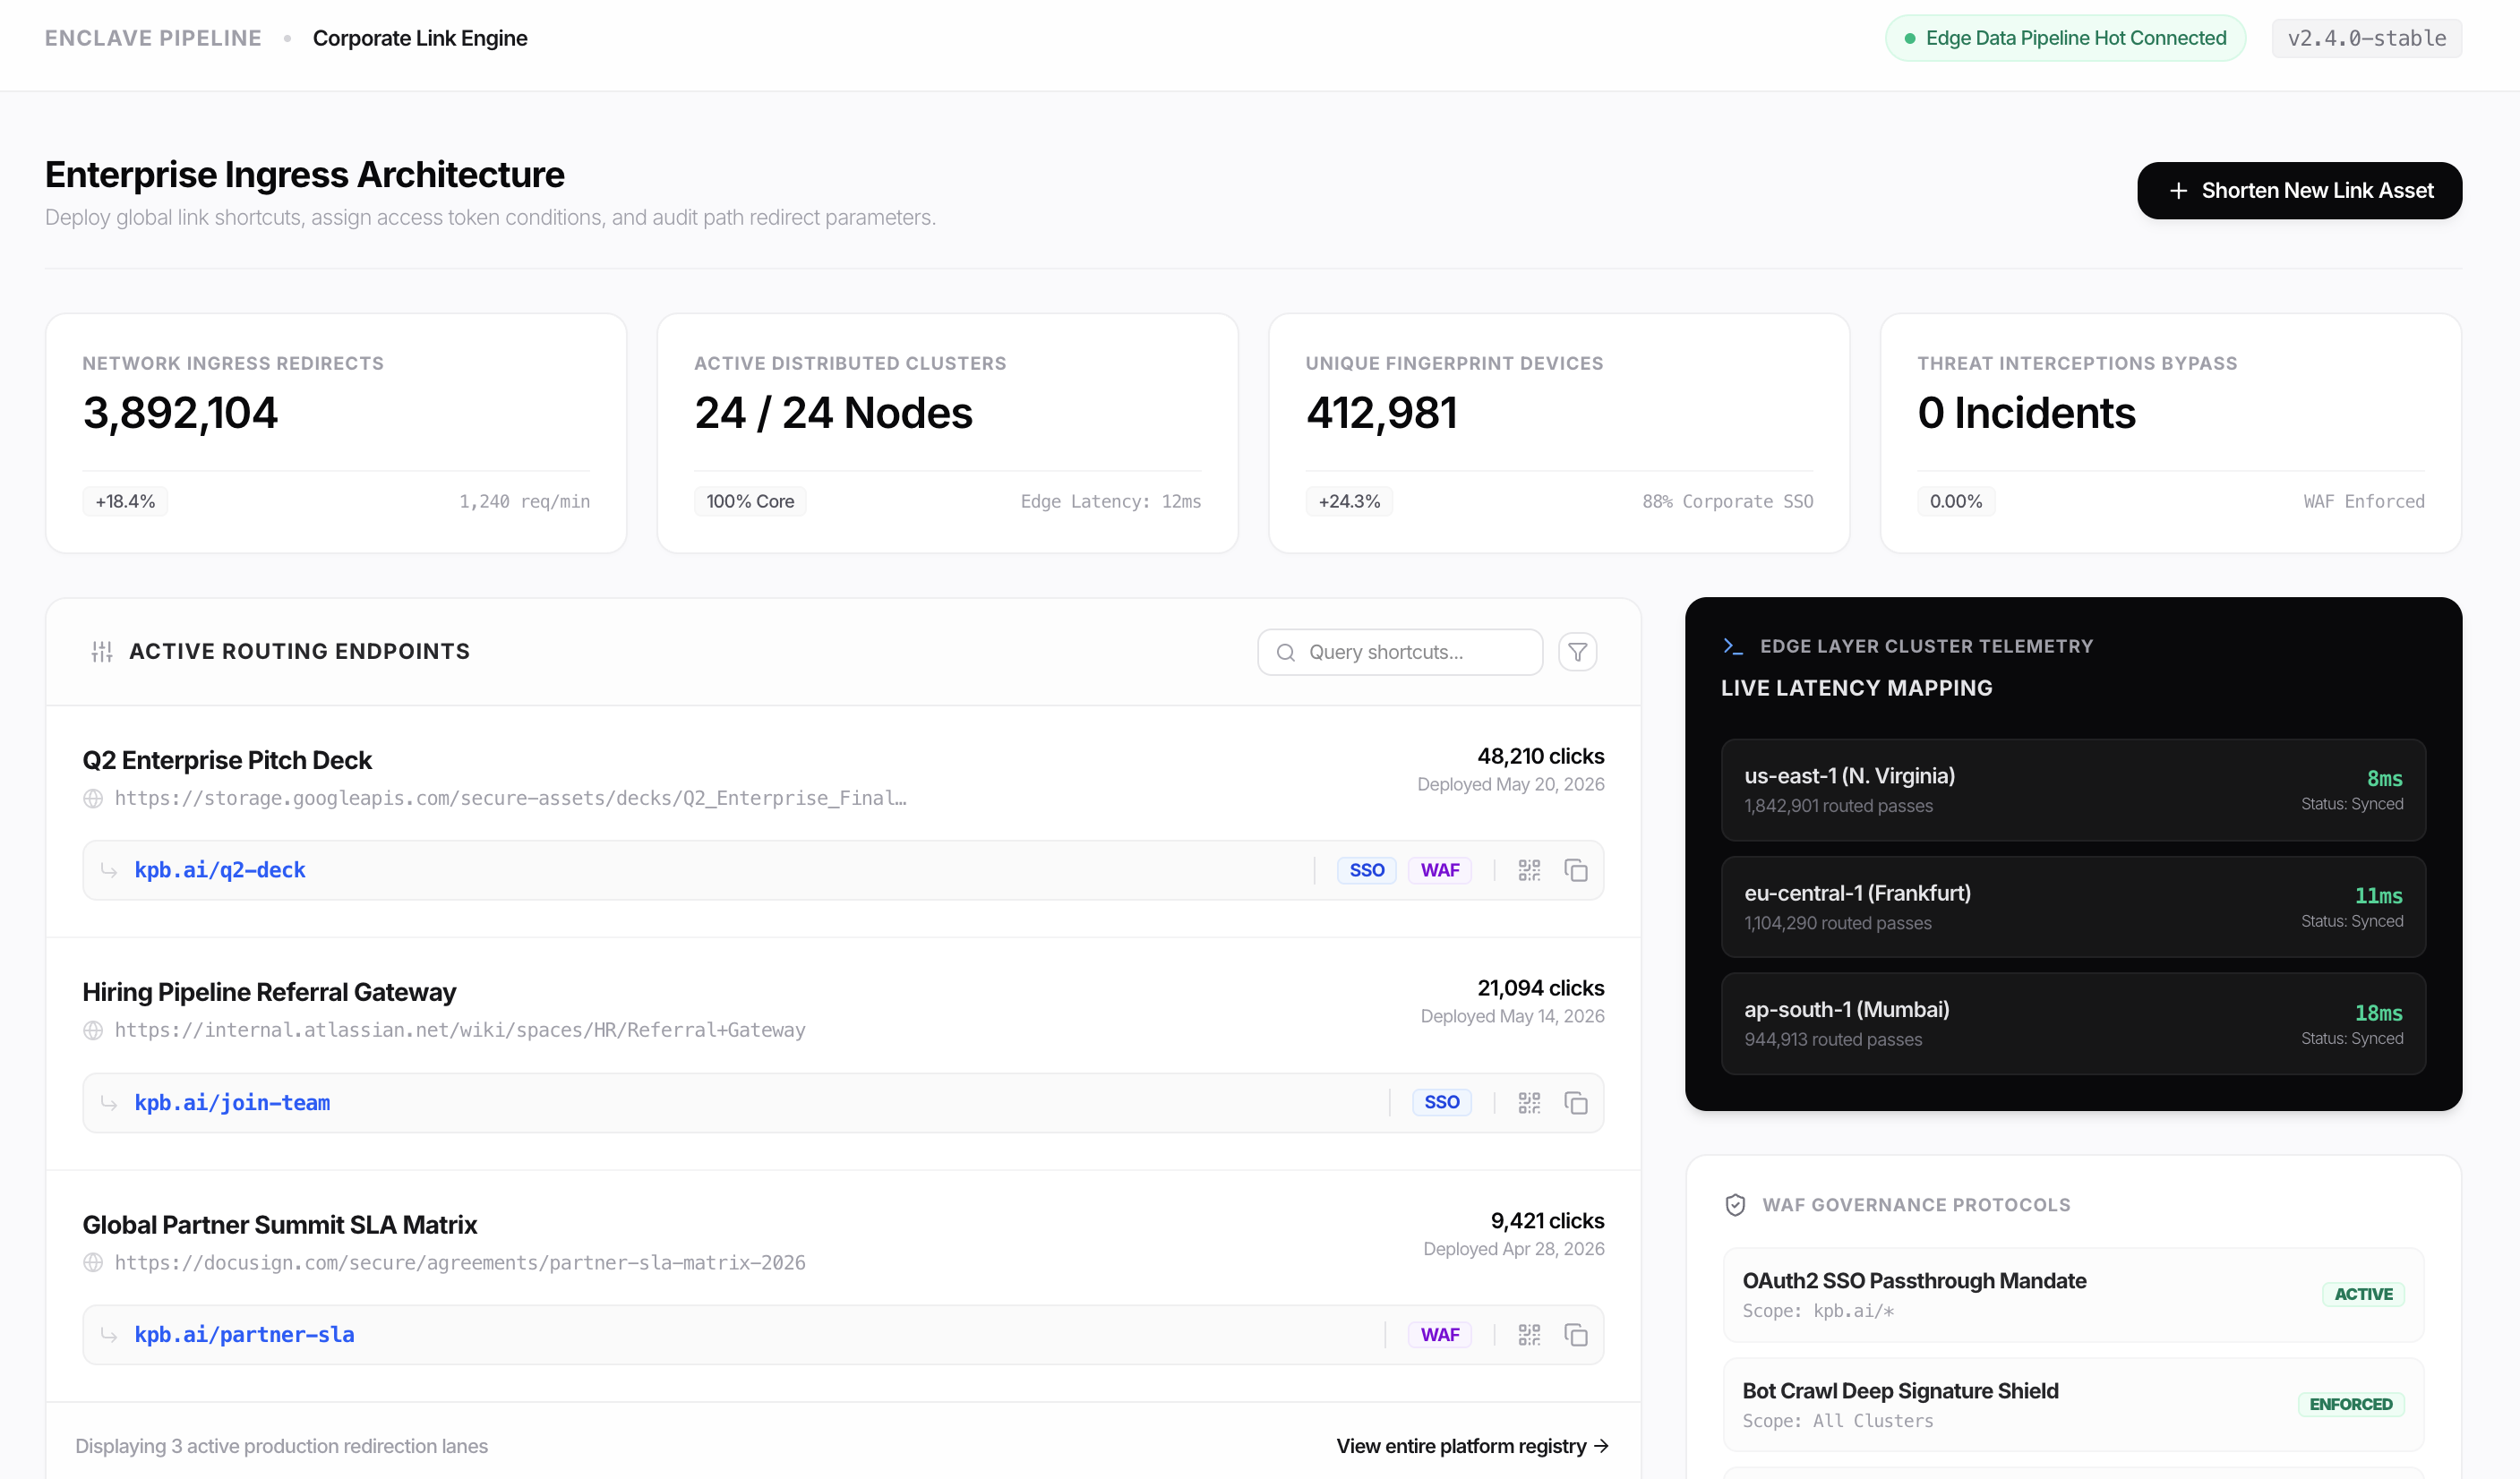The width and height of the screenshot is (2520, 1479).
Task: Open the Threat Interceptions Bypass stat card
Action: point(2171,433)
